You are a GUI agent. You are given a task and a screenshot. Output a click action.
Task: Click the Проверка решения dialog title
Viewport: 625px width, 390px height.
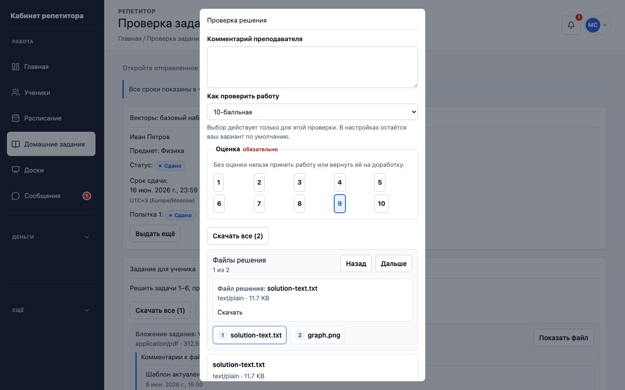click(x=237, y=20)
